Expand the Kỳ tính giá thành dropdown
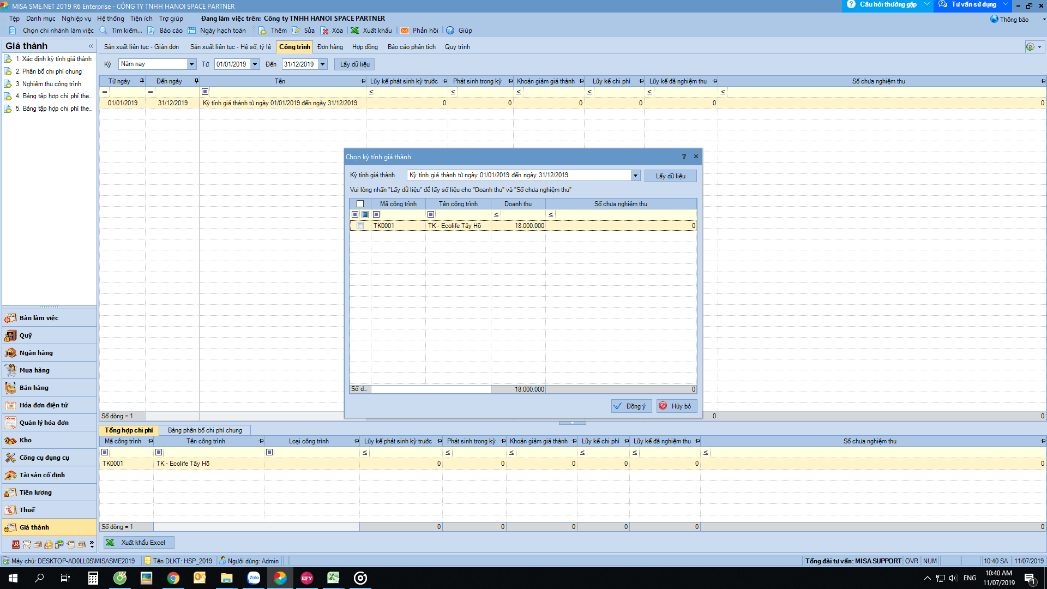This screenshot has width=1047, height=589. pos(635,176)
